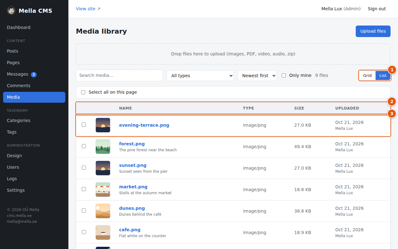Screen dimensions: 398x249
Task: Open Media in the sidebar
Action: tap(34, 97)
